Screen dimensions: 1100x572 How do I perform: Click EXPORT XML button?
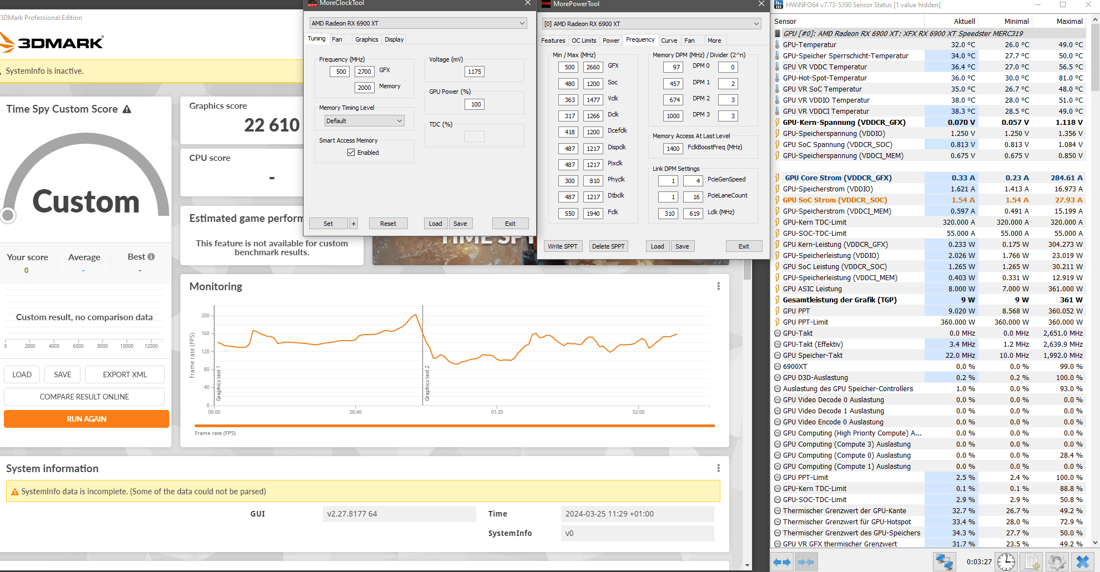[x=125, y=374]
